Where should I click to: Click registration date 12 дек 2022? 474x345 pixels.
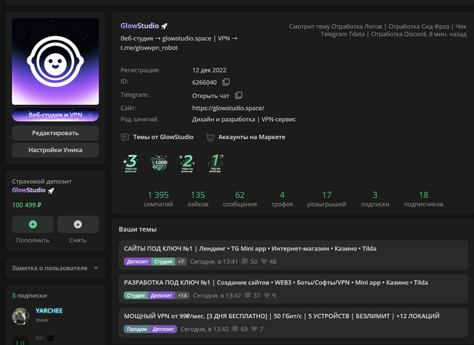click(209, 70)
